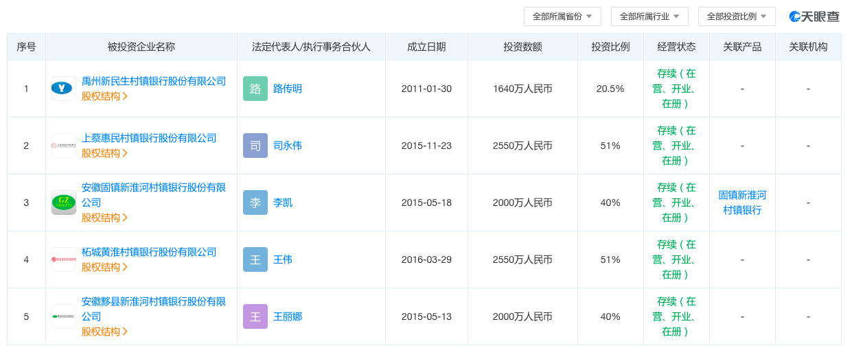The height and width of the screenshot is (359, 852).
Task: Click the purple 王 avatar for 王丽娜
Action: (255, 316)
